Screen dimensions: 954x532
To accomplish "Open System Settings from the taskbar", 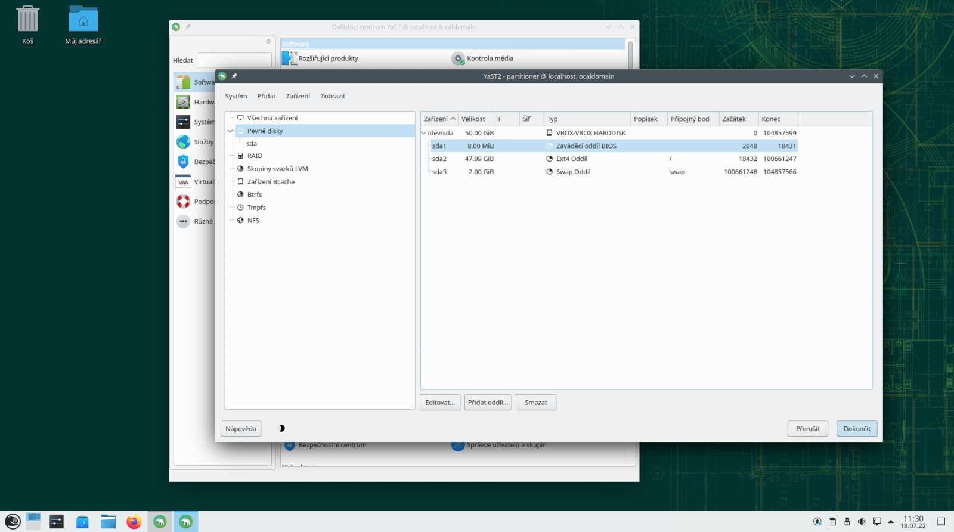I will [x=57, y=522].
